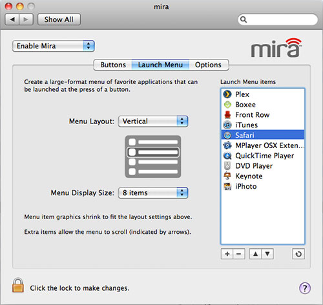Click the Show All button
323x305 pixels.
point(59,19)
